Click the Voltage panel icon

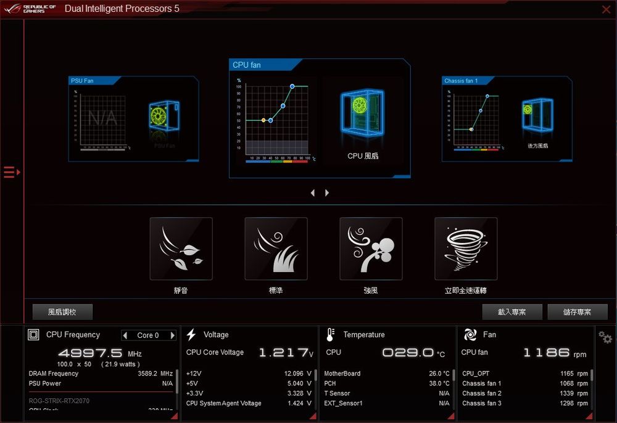[191, 334]
